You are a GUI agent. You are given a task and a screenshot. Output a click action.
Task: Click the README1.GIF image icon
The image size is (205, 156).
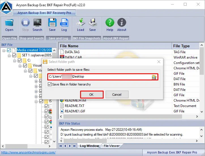62,111
